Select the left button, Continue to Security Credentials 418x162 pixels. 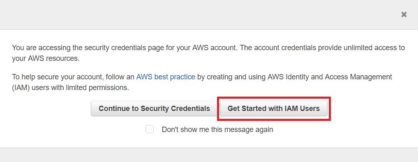pyautogui.click(x=154, y=109)
